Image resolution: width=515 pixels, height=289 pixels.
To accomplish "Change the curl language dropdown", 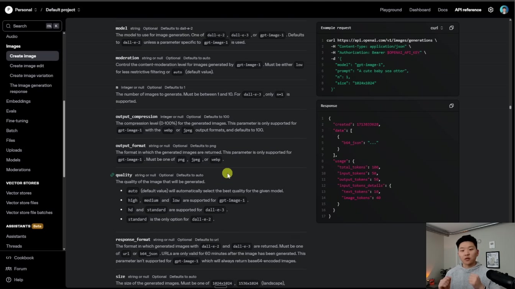I will click(437, 28).
